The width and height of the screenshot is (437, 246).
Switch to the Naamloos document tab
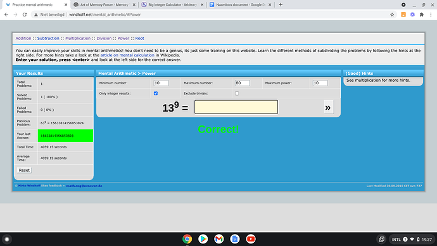pyautogui.click(x=240, y=4)
